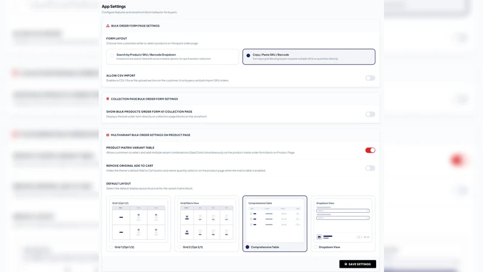Choose the Grid 2 (Opt 2/1) radio option
Screen dimensions: 483x272
coord(179,247)
